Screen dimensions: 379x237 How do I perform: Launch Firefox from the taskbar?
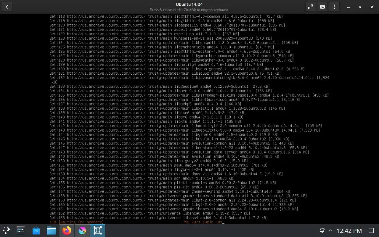(x=67, y=230)
